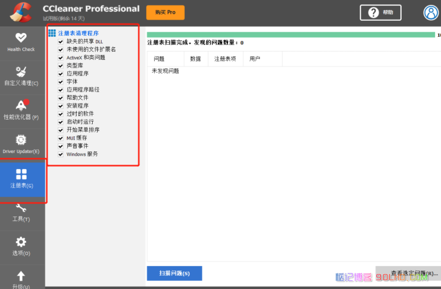
Task: Open 选项 settings gear icon
Action: click(x=21, y=242)
